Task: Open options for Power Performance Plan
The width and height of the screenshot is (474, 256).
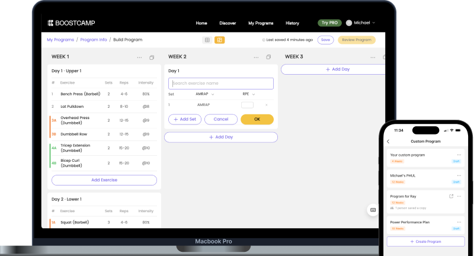Action: click(x=459, y=222)
